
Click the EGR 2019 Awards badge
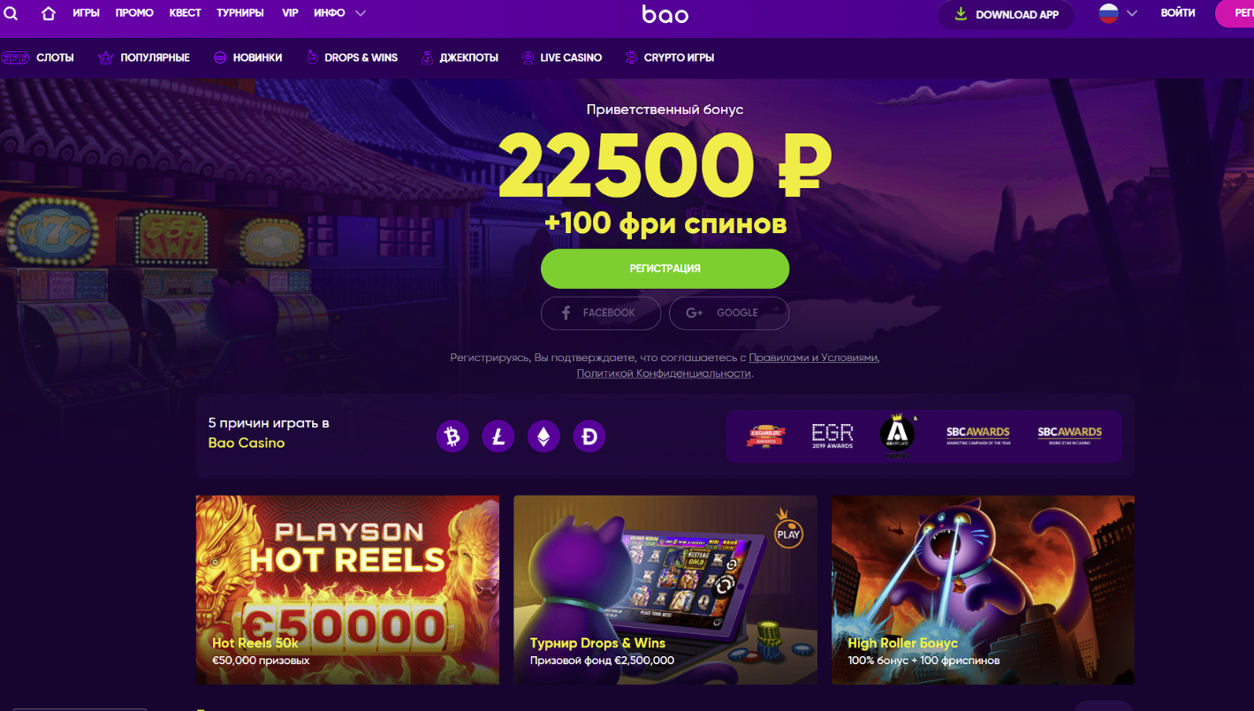click(832, 436)
